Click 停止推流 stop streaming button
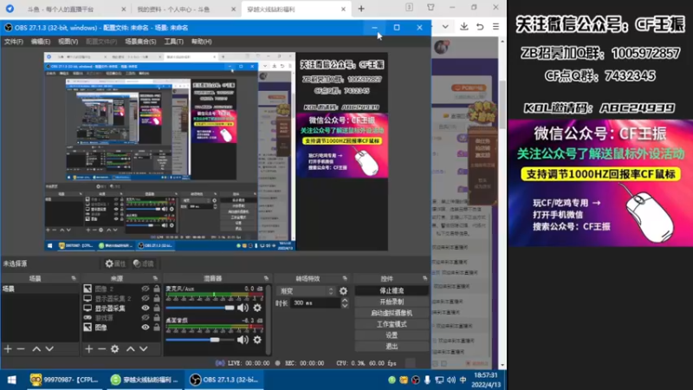Image resolution: width=693 pixels, height=390 pixels. (392, 290)
